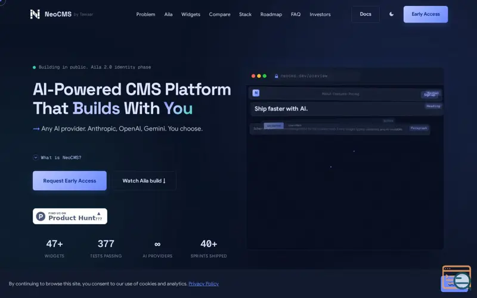Click the '47+' widgets stat
This screenshot has width=477, height=298.
coord(54,244)
